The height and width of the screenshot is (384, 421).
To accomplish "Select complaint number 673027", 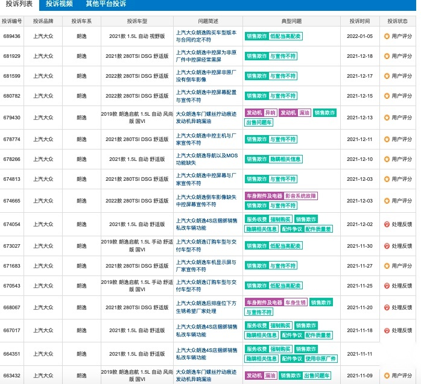I will click(x=12, y=246).
